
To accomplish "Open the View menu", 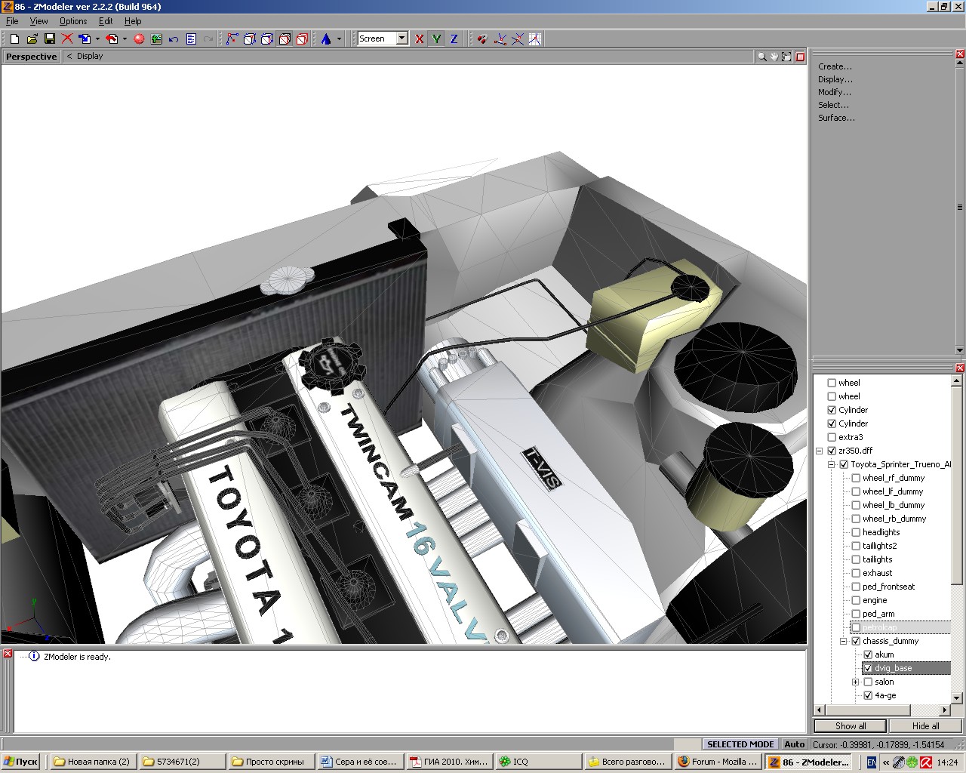I will click(38, 21).
